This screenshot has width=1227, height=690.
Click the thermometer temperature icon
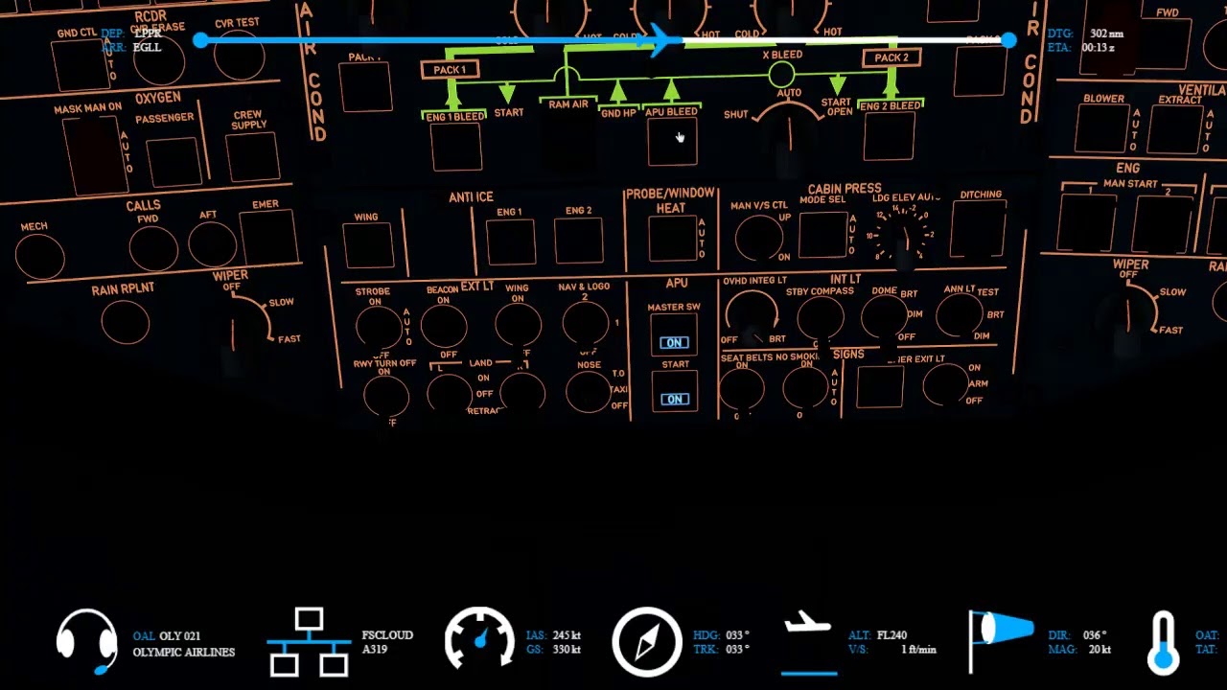click(1164, 642)
